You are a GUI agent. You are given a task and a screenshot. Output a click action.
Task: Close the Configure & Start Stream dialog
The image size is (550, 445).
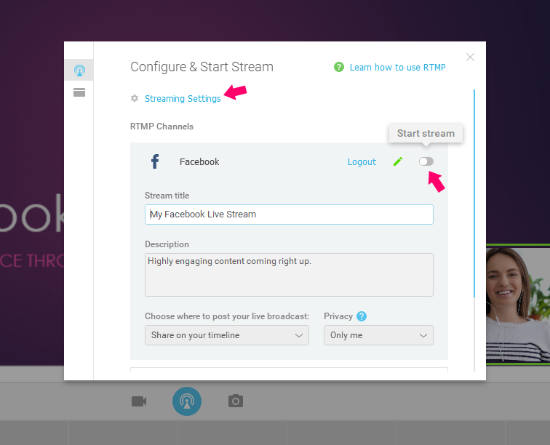coord(470,57)
